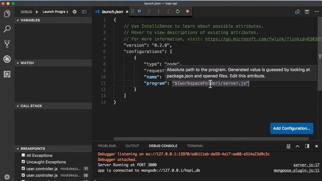Open the Extensions view in activity bar
The width and height of the screenshot is (322, 181).
pyautogui.click(x=7, y=74)
